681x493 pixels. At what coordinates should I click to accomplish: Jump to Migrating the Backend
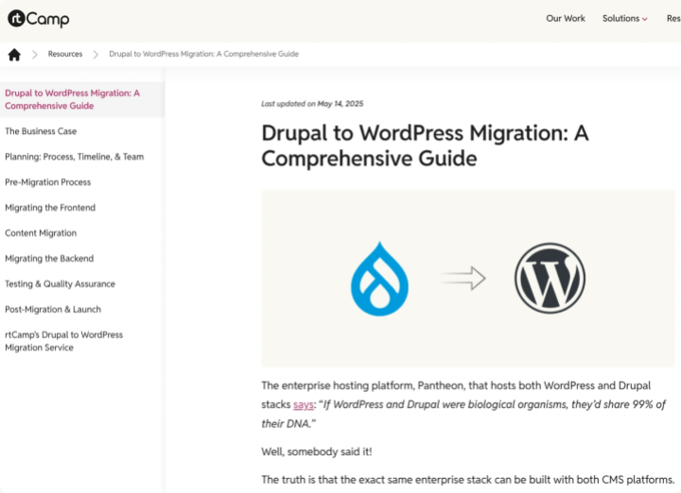(49, 259)
